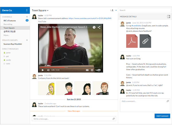Screen dimensions: 172x131
Task: Open the IRC's Features channel
Action: [x=10, y=21]
